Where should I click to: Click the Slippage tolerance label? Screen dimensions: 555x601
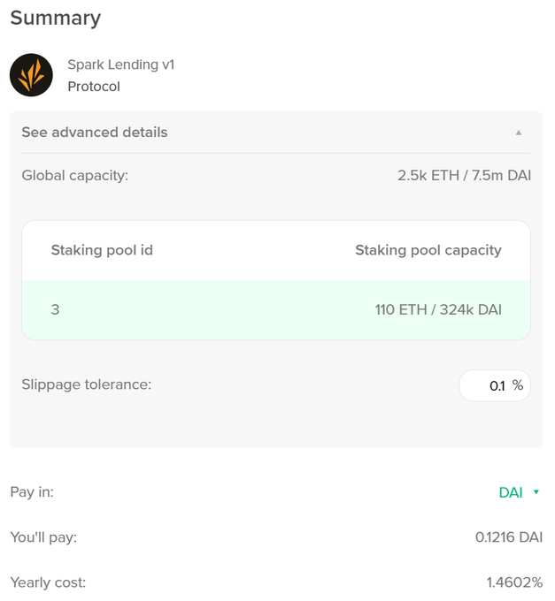(x=87, y=384)
